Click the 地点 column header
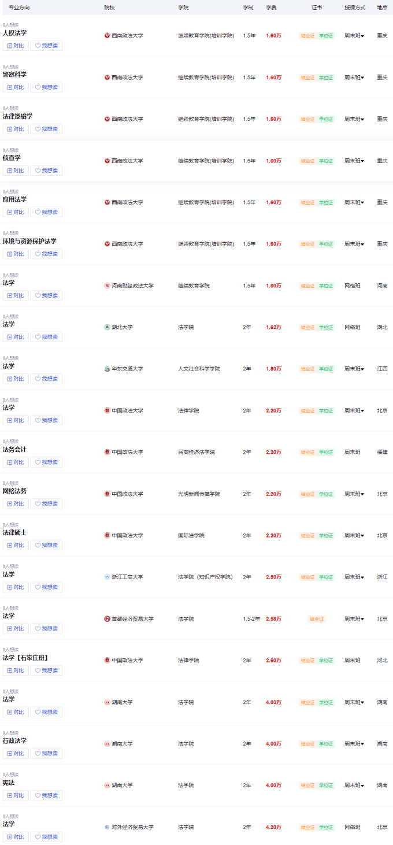Screen dimensions: 393x845 382,8
